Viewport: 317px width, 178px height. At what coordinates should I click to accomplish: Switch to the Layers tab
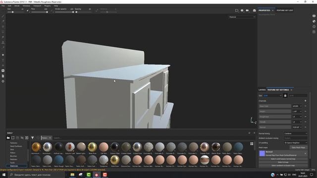262,90
